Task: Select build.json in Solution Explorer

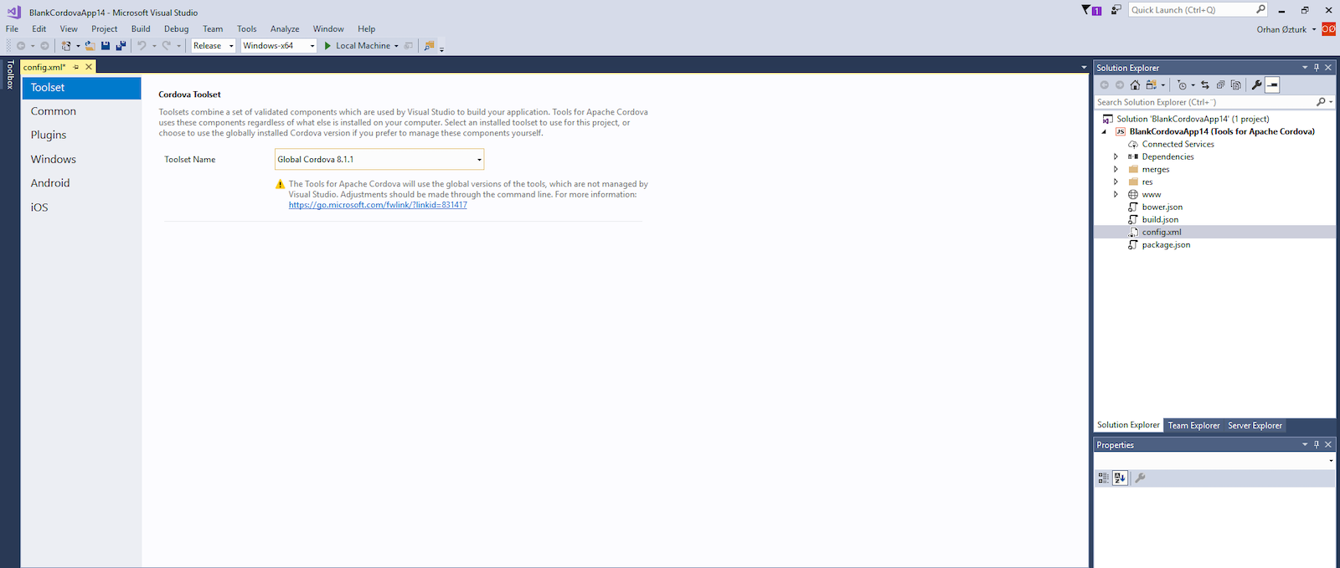Action: 1160,220
